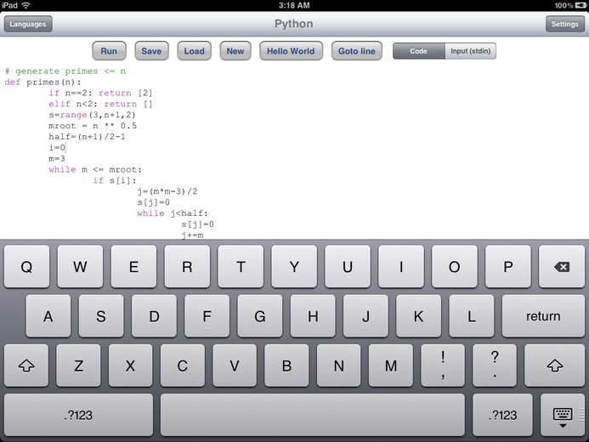Tap the K key
The image size is (589, 442).
418,316
